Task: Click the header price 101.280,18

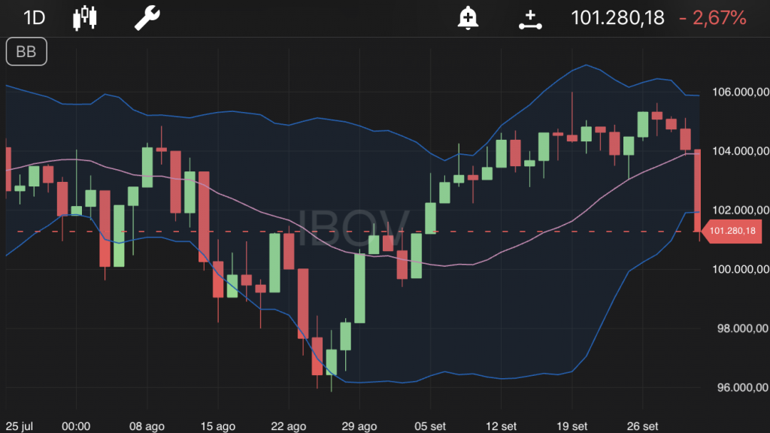Action: pos(617,18)
